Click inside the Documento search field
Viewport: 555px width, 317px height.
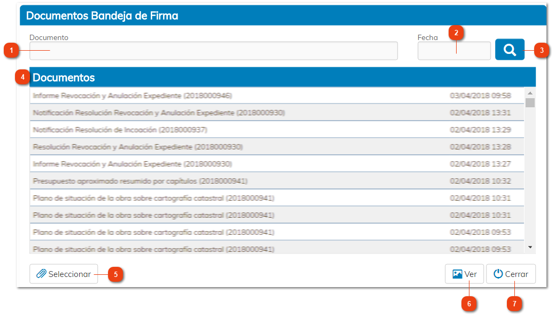[x=213, y=51]
